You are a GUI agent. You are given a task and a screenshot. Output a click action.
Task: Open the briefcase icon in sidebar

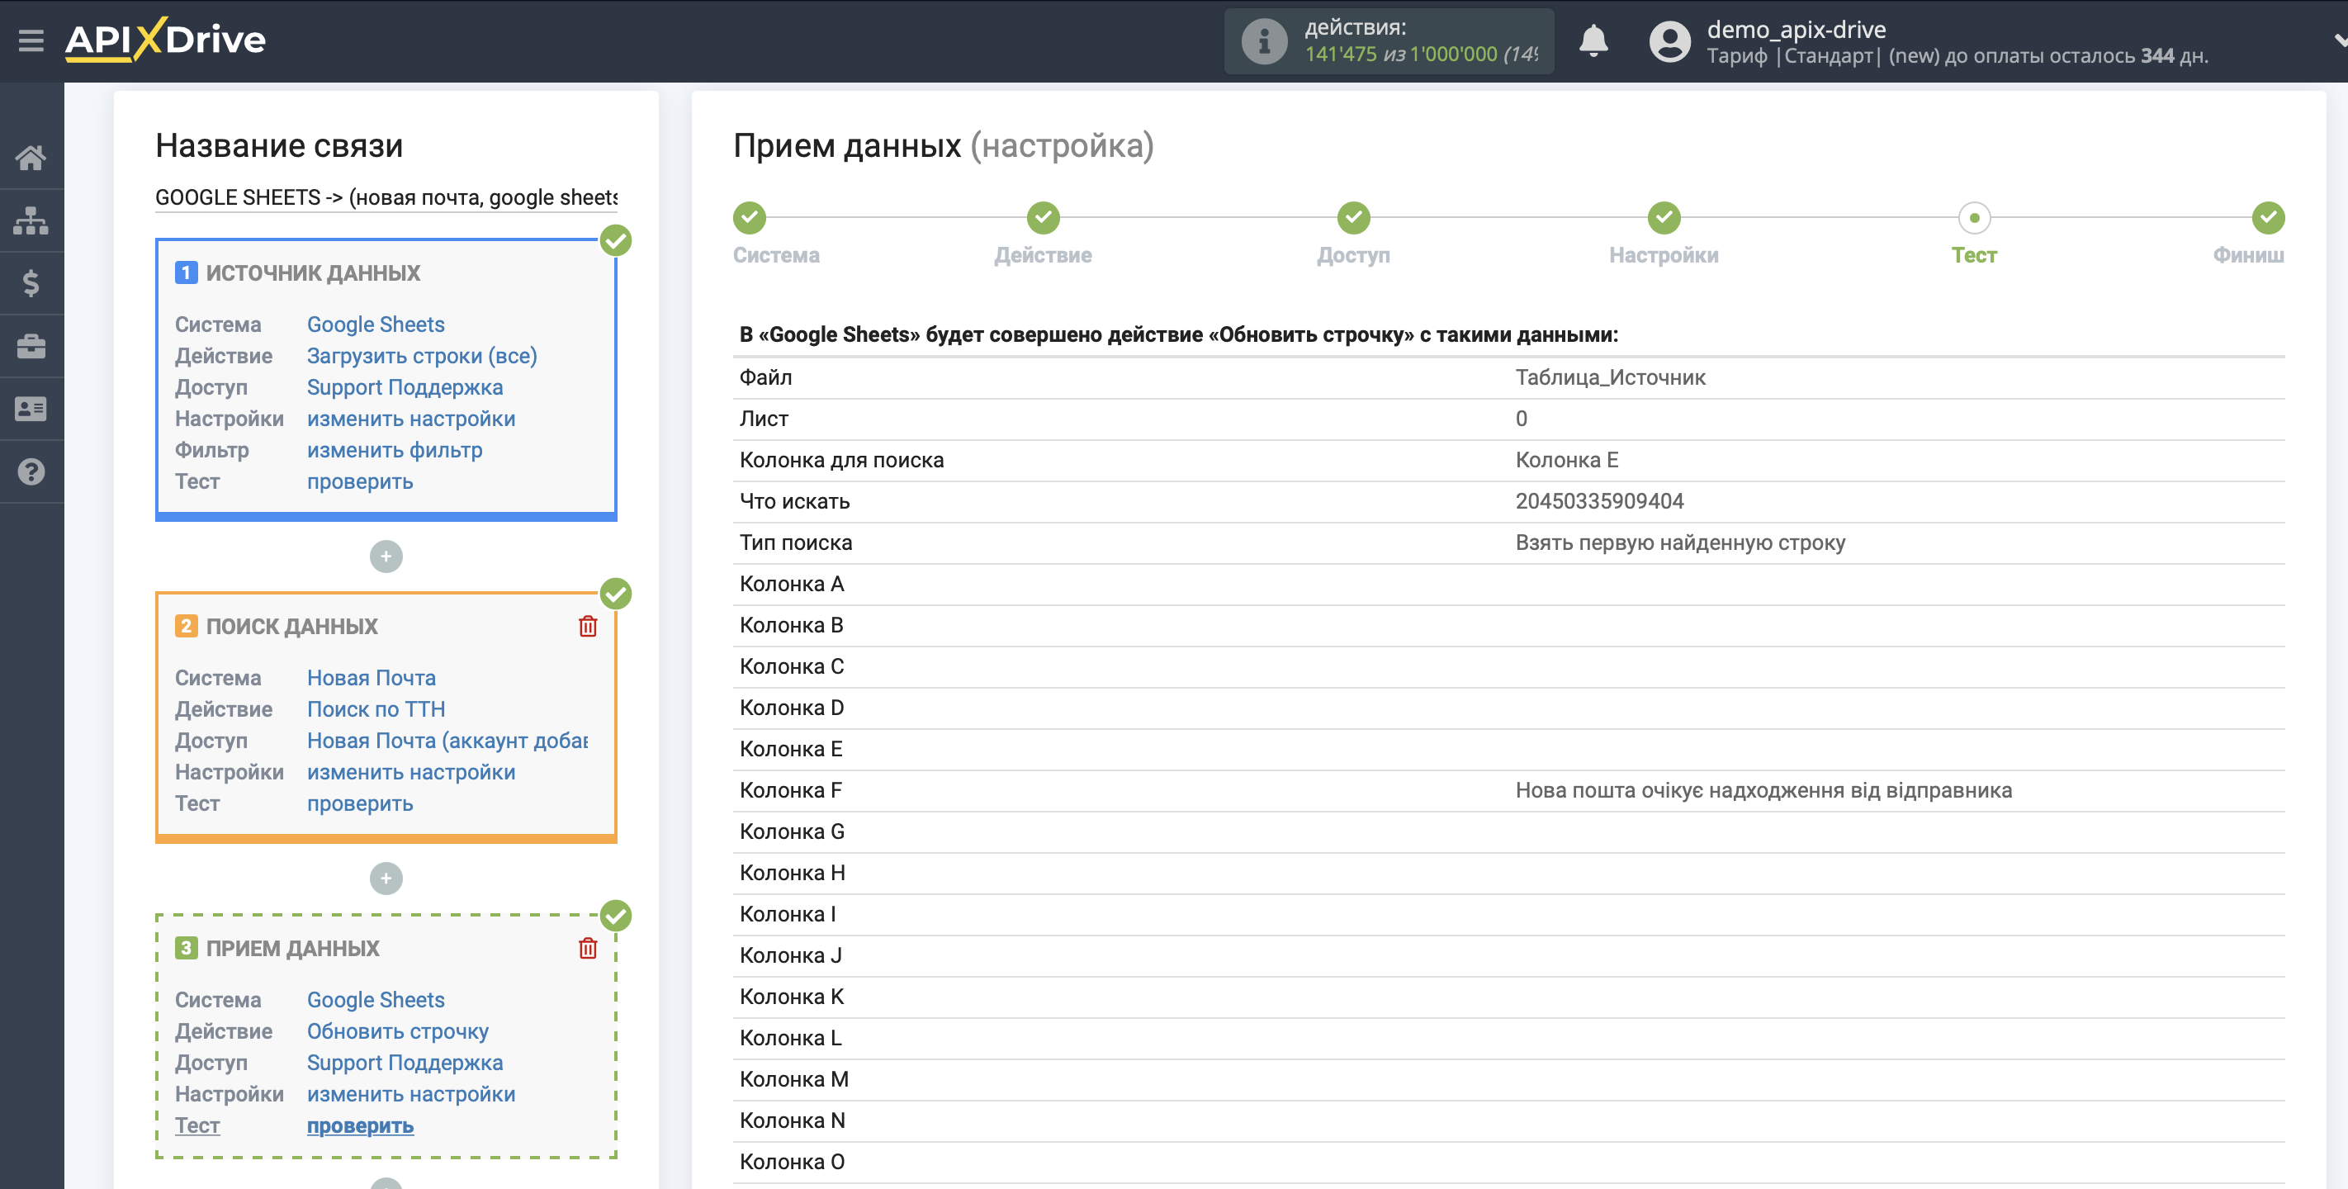(x=31, y=347)
